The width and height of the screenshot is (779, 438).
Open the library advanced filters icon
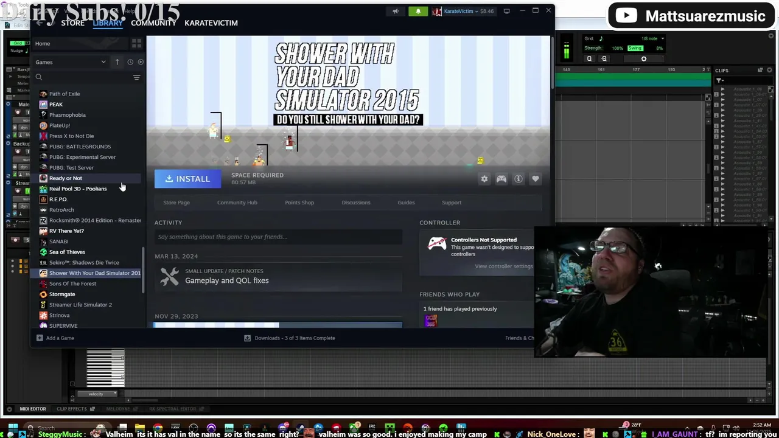[136, 77]
